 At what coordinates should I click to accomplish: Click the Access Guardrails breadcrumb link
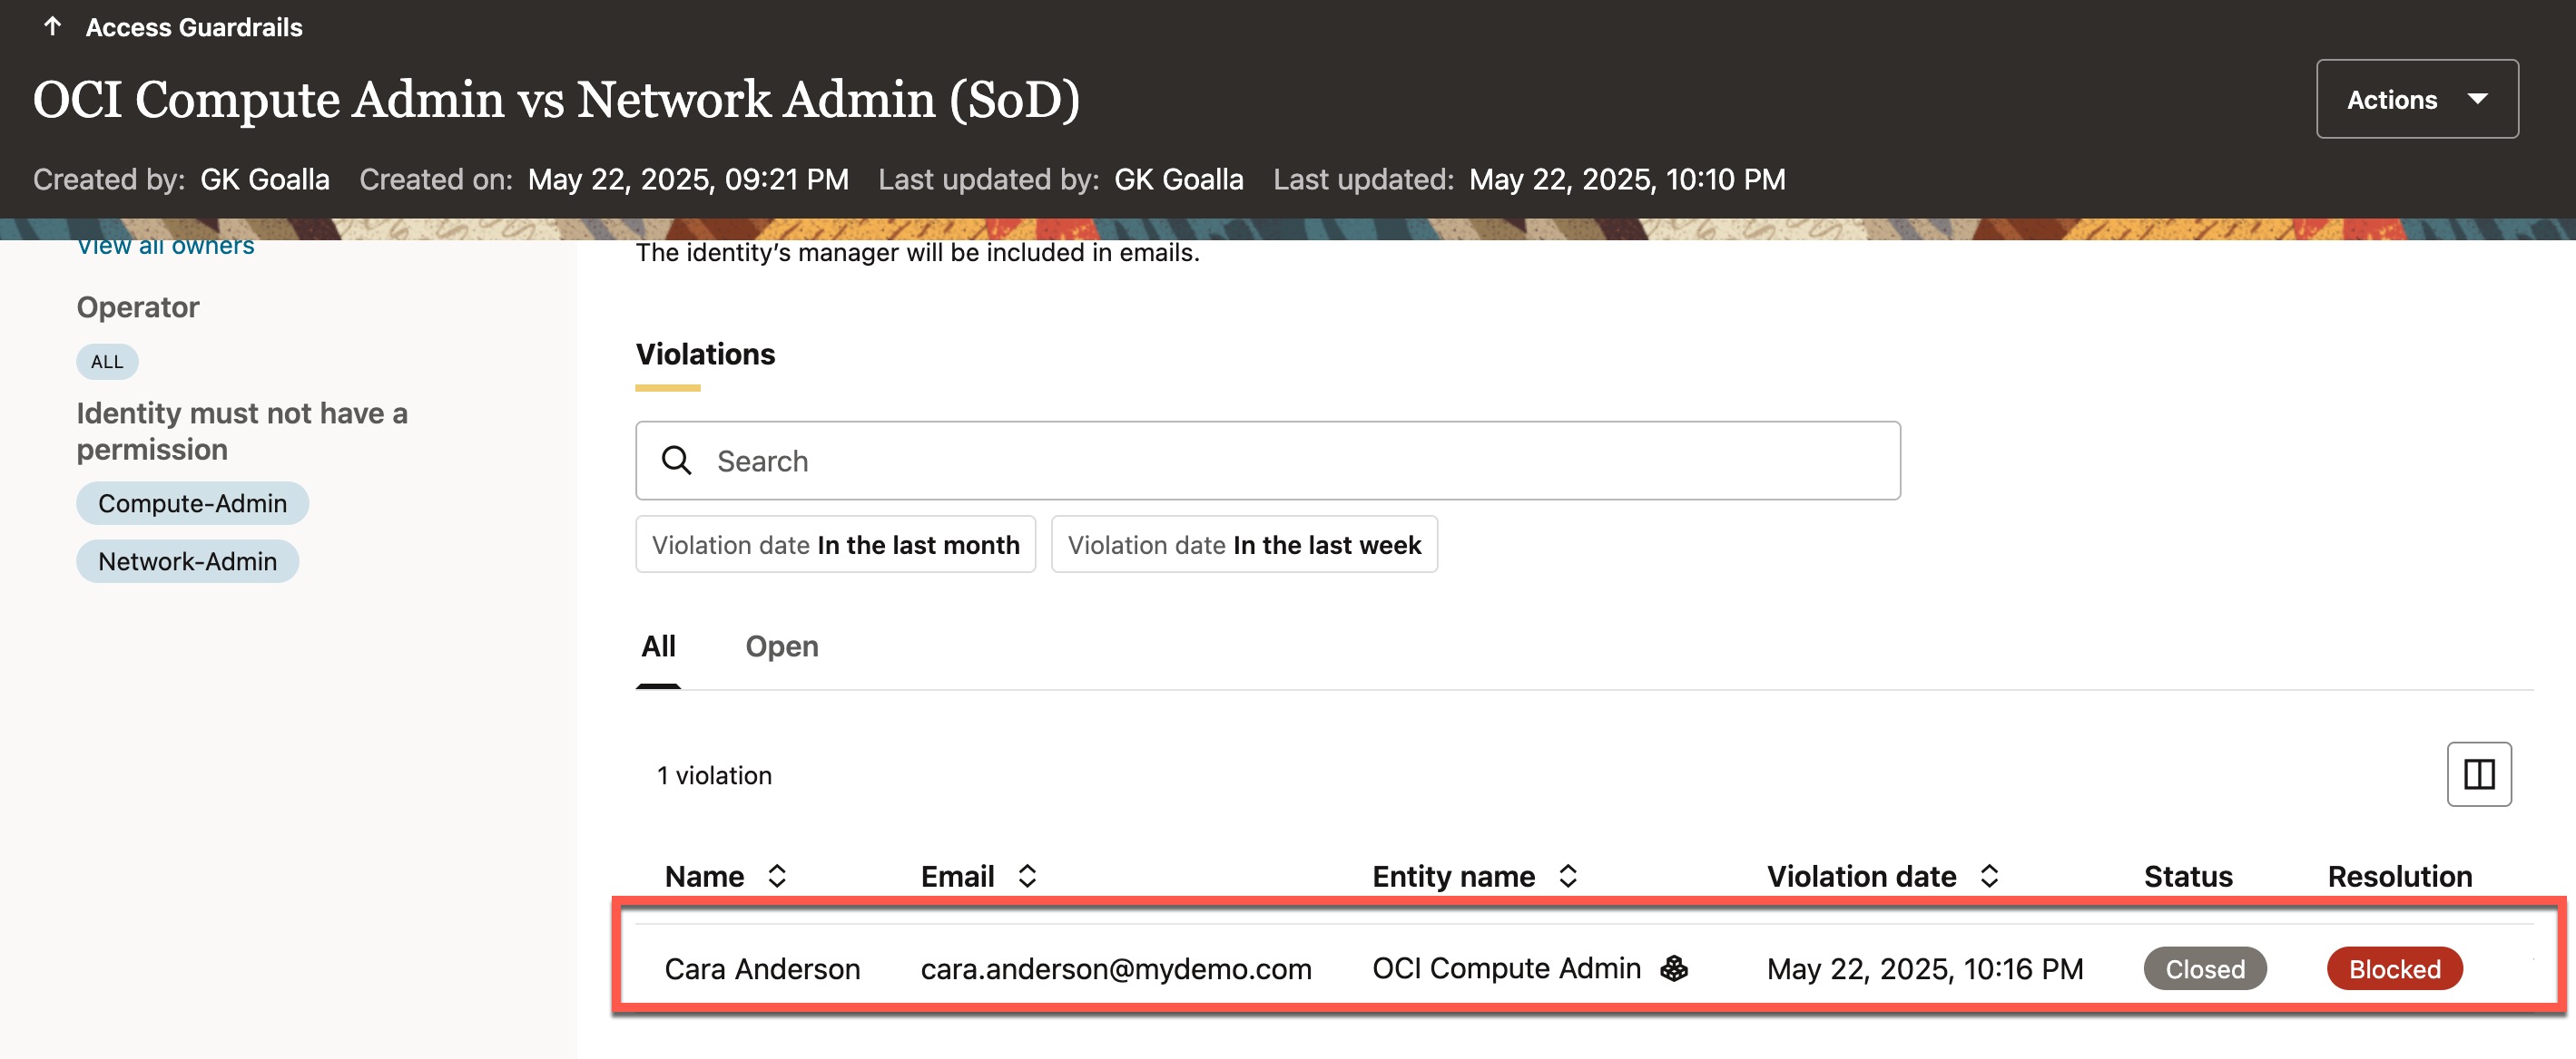194,27
